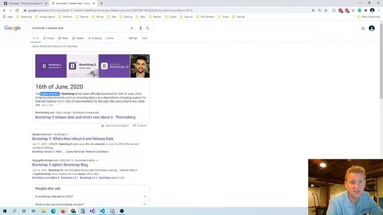Switch to Chrome in the taskbar
Screen dimensions: 383x215
point(73,211)
